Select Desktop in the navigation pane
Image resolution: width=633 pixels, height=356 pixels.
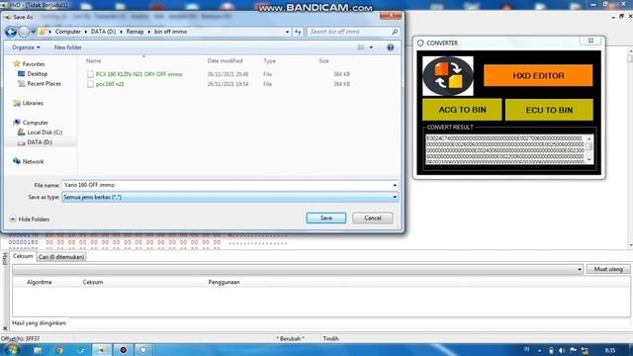pos(33,74)
